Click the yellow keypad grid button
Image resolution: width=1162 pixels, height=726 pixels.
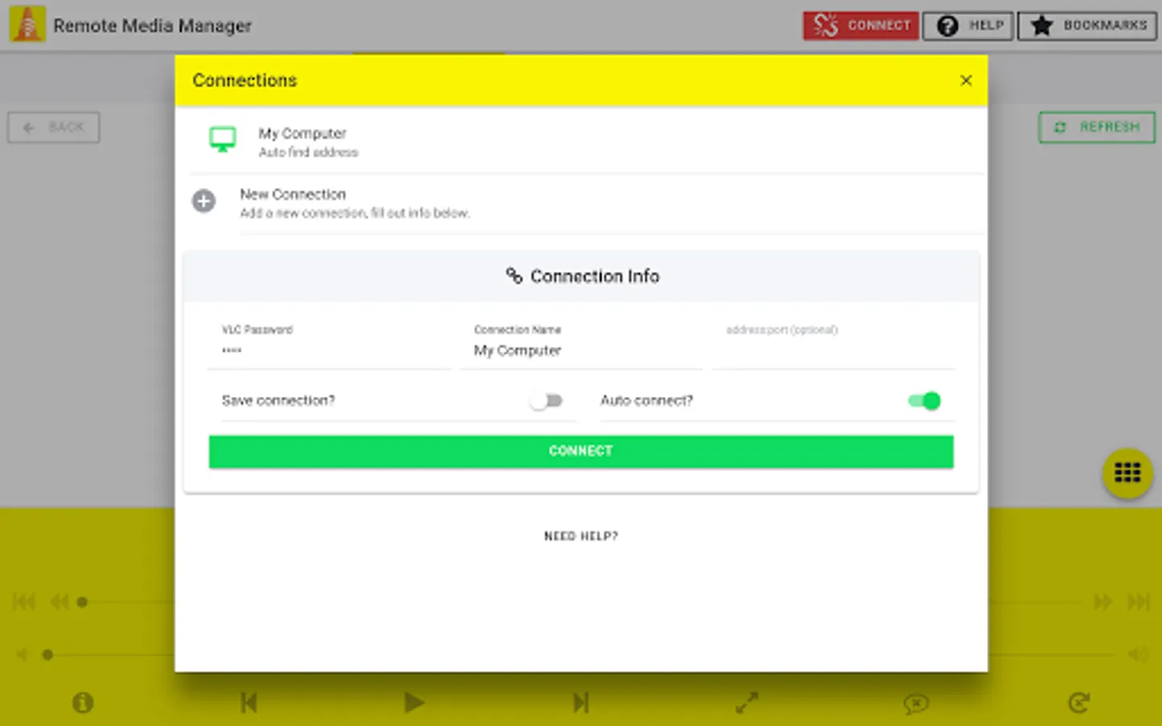(1127, 473)
